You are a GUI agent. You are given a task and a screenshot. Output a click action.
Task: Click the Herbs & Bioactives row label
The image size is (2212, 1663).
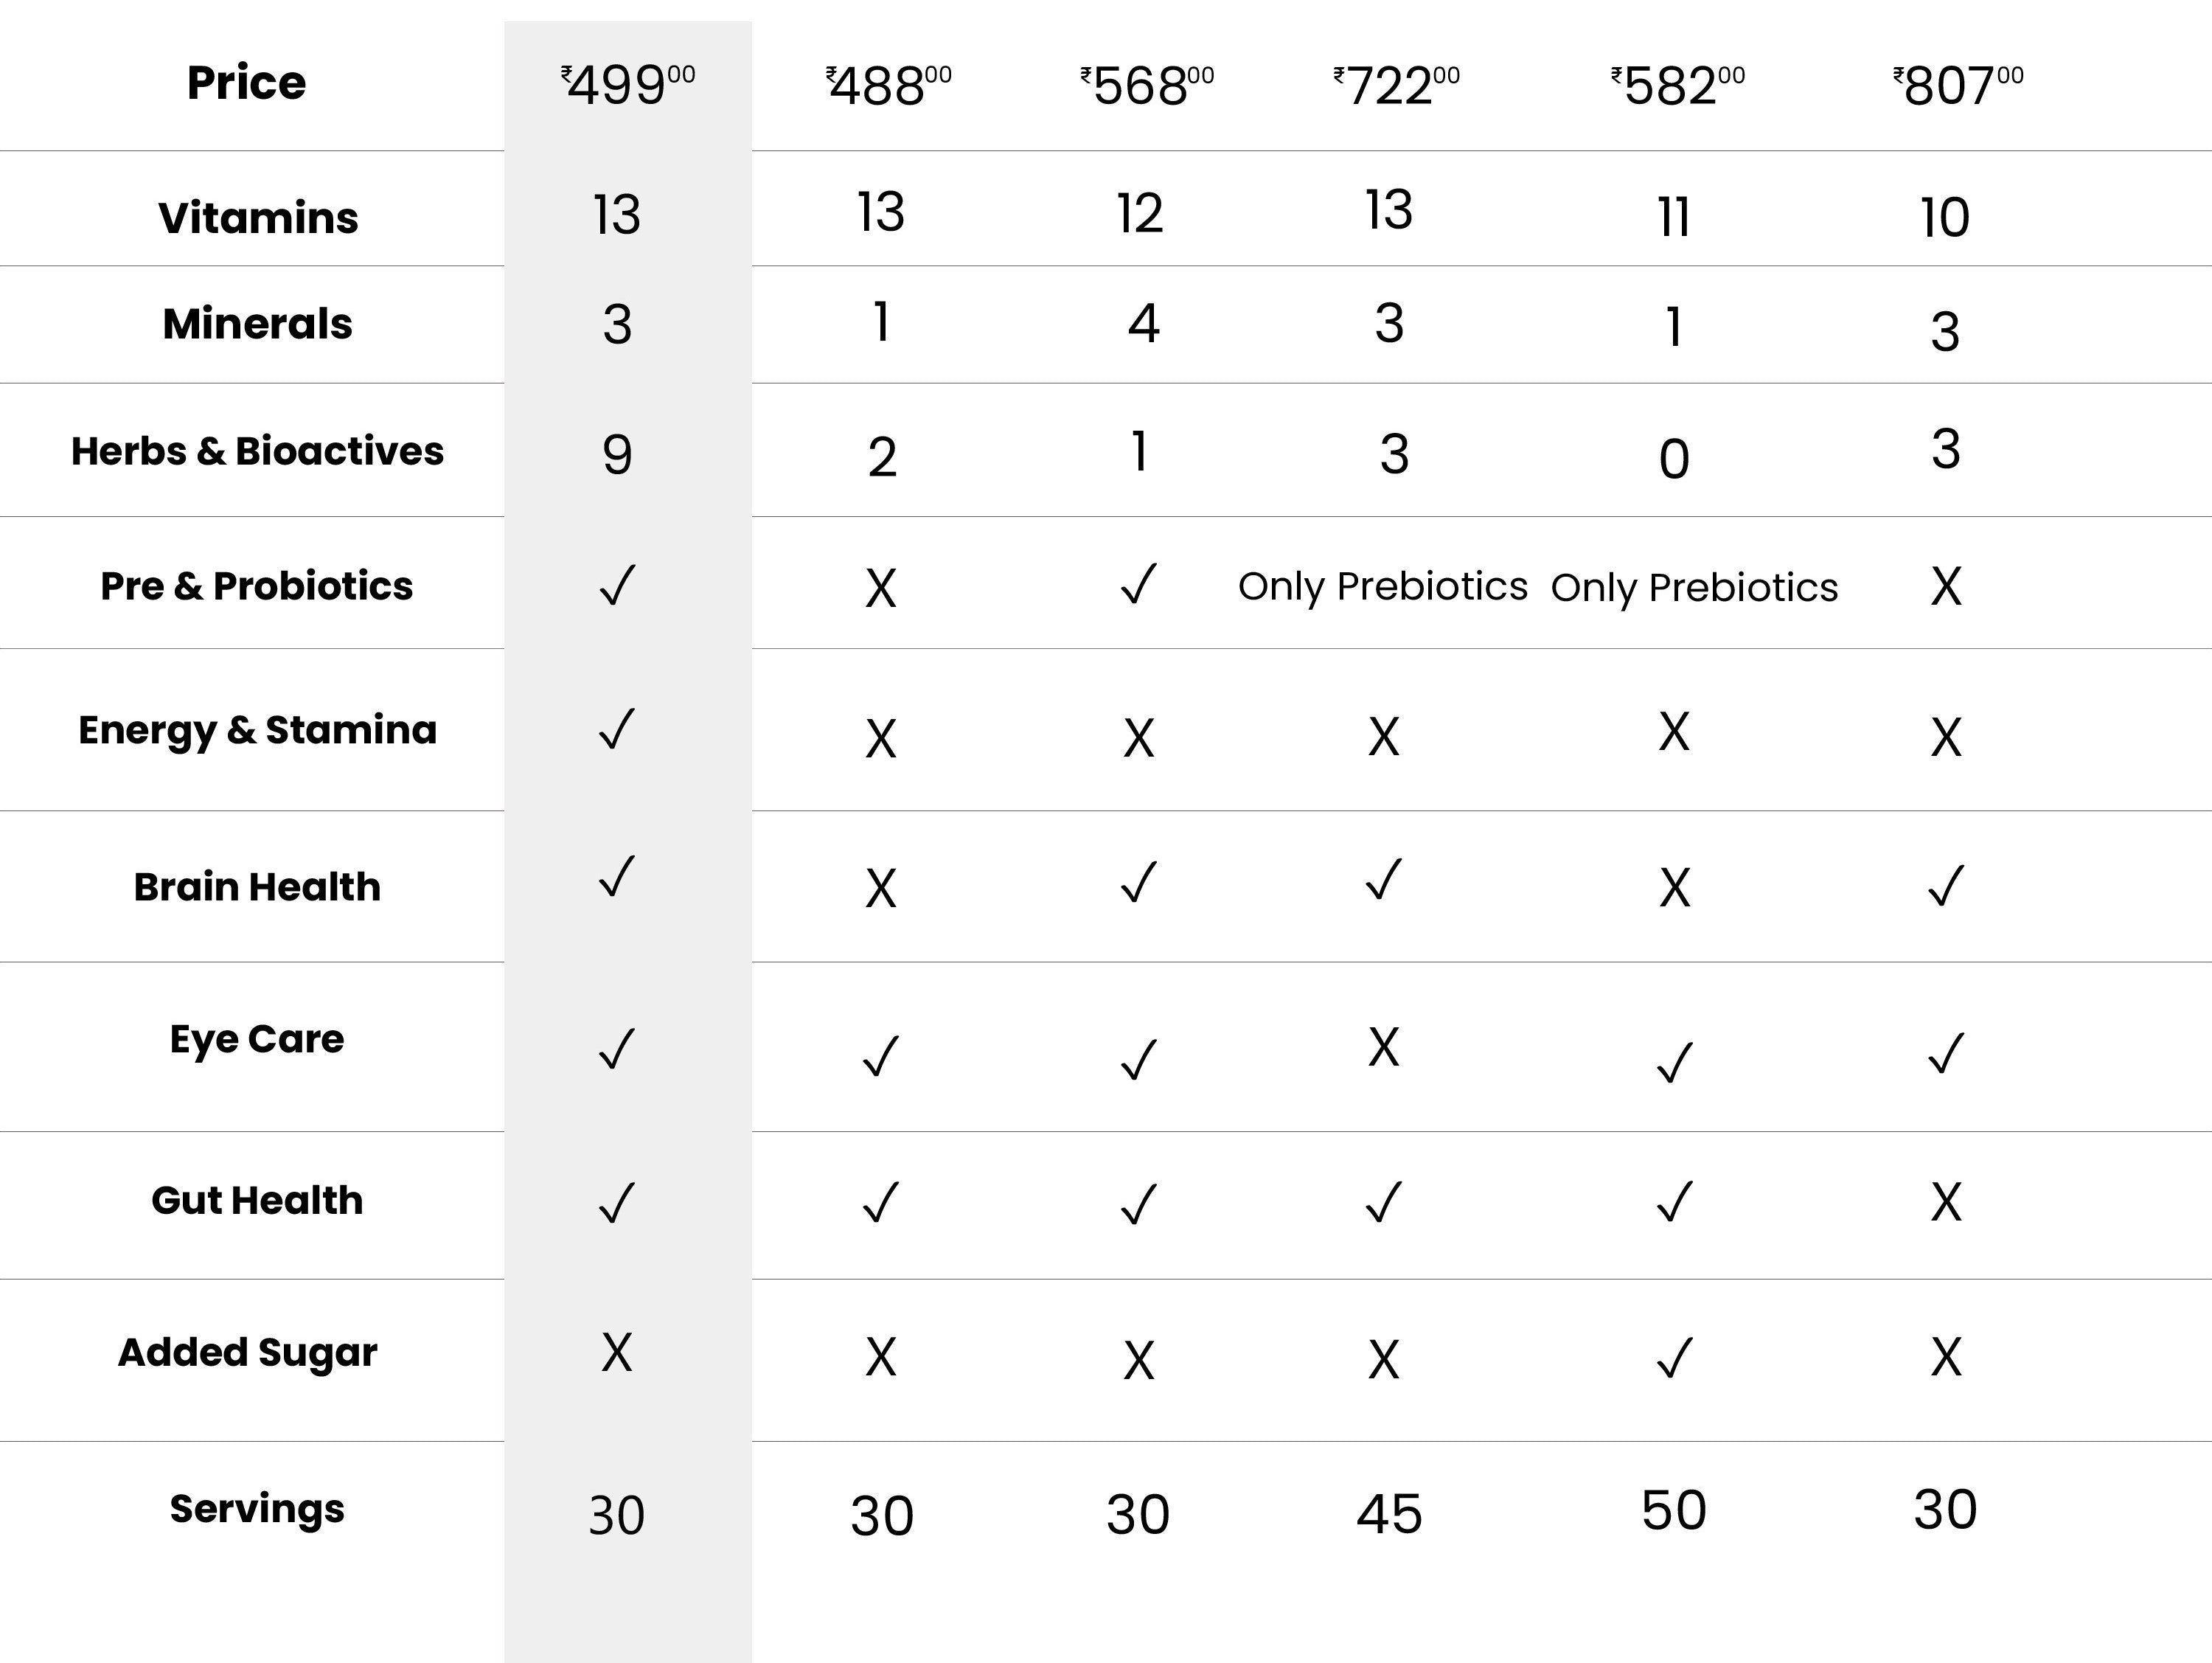[257, 451]
